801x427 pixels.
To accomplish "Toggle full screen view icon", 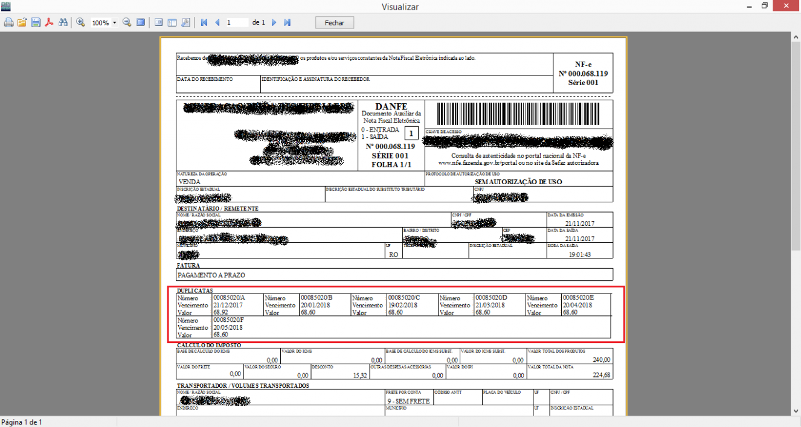I will (x=140, y=22).
